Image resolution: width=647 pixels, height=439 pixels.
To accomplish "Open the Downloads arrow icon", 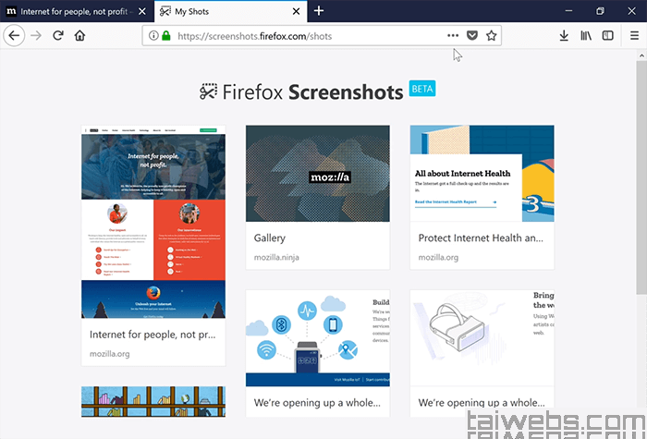I will pyautogui.click(x=564, y=36).
